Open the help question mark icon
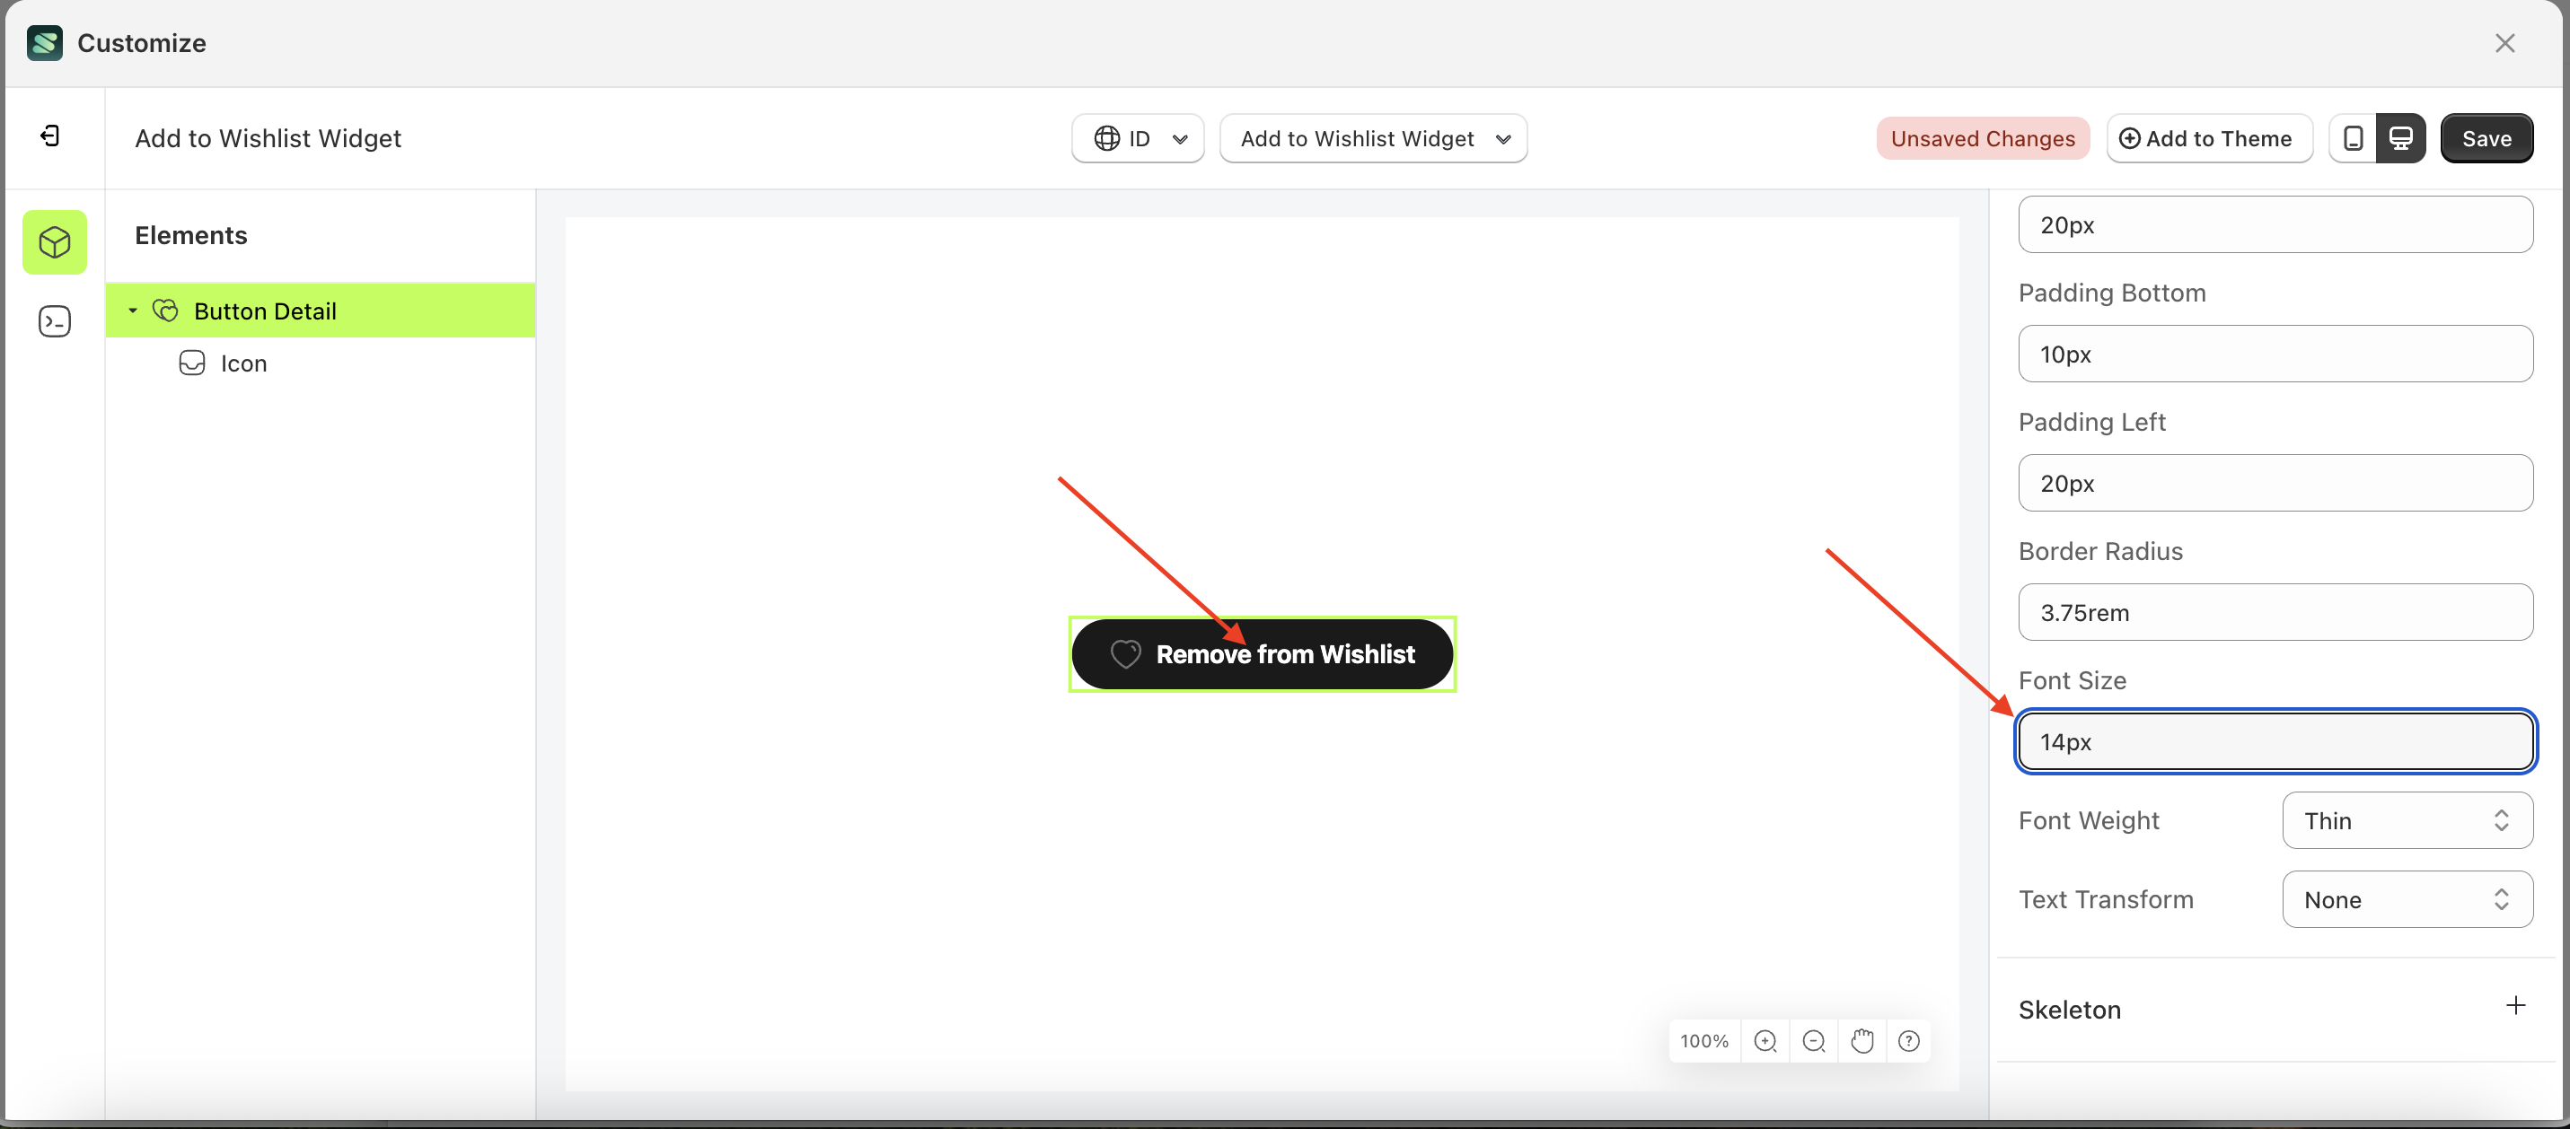Viewport: 2570px width, 1129px height. click(x=1910, y=1040)
